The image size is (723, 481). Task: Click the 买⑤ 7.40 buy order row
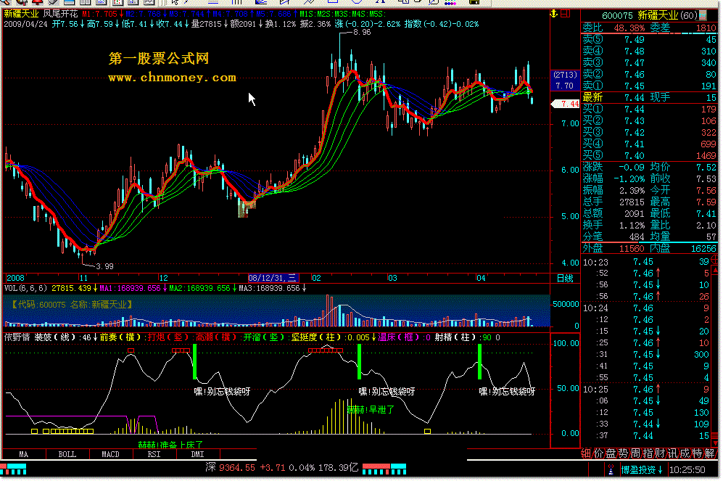tap(649, 156)
